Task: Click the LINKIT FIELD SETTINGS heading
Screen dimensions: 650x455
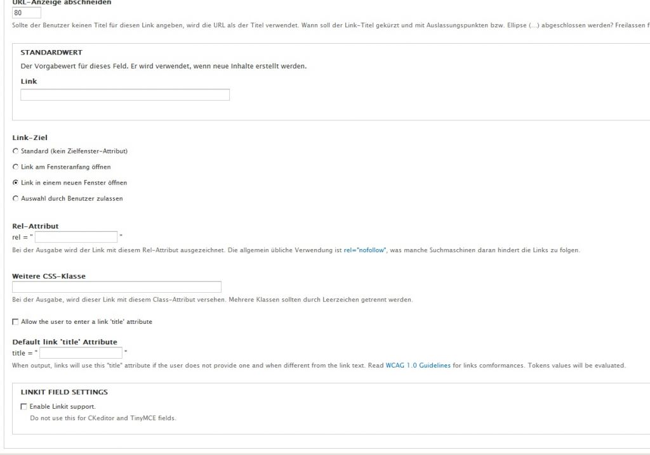Action: tap(64, 392)
